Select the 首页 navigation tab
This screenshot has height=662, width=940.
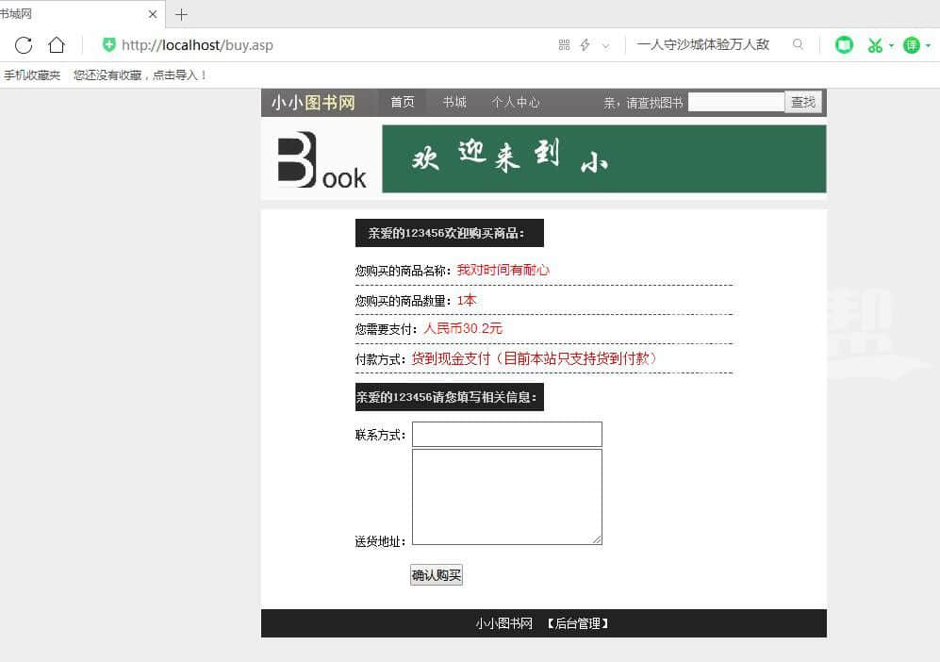tap(403, 102)
